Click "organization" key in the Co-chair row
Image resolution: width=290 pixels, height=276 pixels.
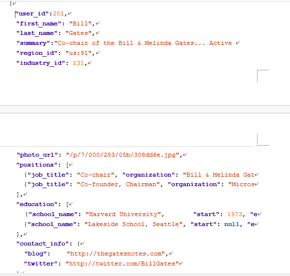click(x=148, y=175)
